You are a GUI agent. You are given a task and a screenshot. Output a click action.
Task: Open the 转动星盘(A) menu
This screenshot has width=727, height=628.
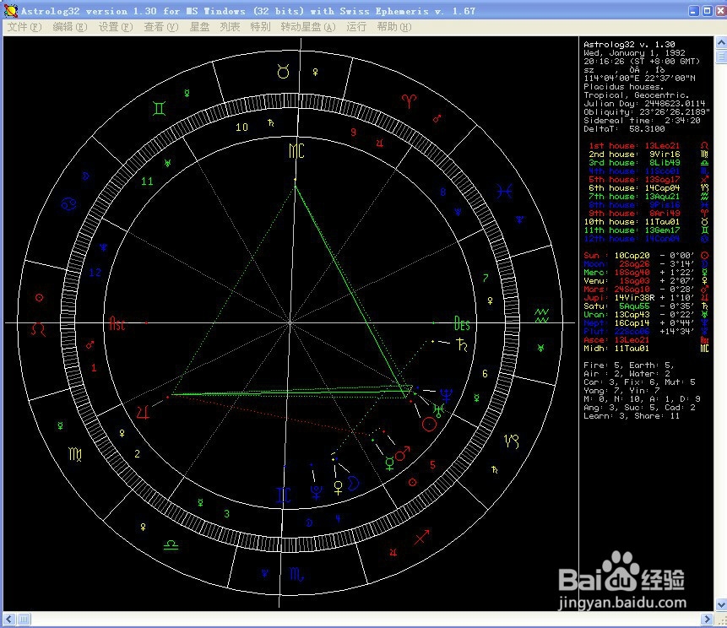308,27
